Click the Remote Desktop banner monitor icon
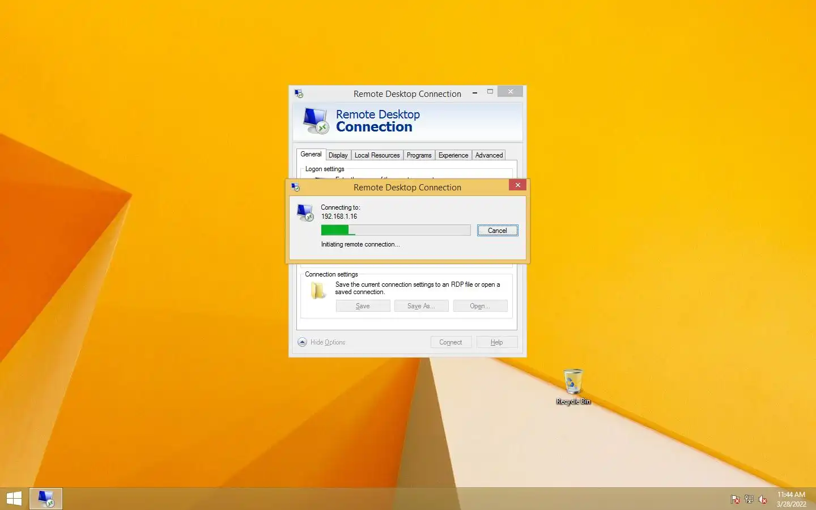This screenshot has height=510, width=816. 316,121
